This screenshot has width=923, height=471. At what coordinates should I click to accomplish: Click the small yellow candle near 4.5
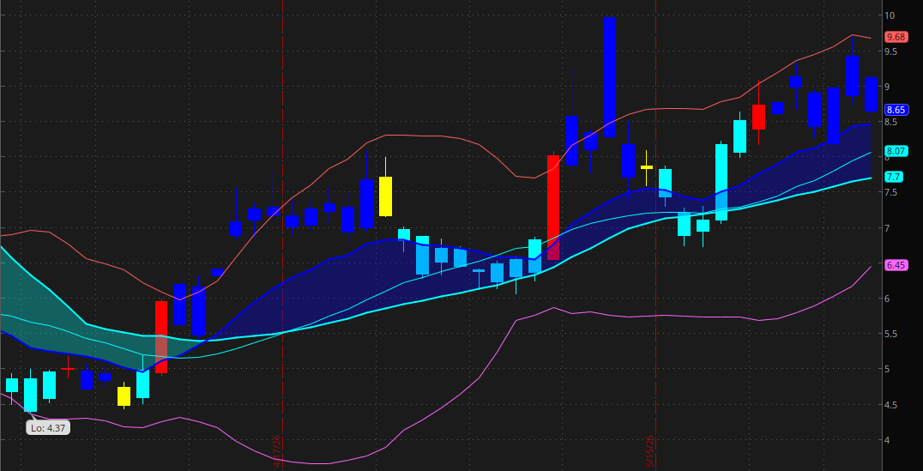[124, 396]
